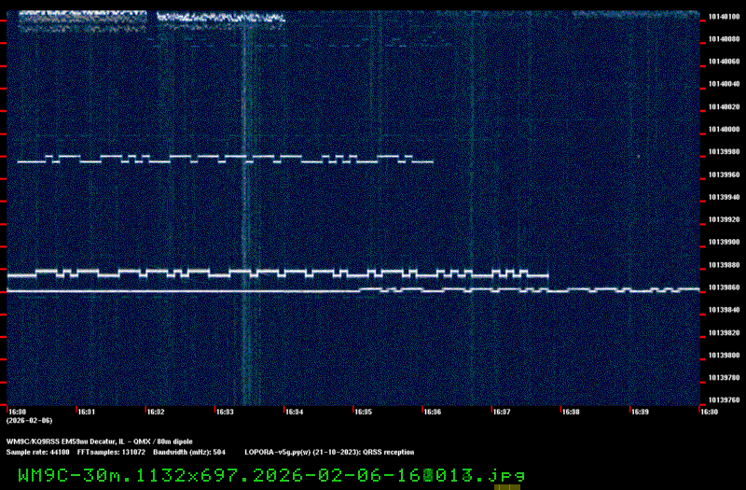Click the WM9C/KQ9RSS station description line

[100, 441]
